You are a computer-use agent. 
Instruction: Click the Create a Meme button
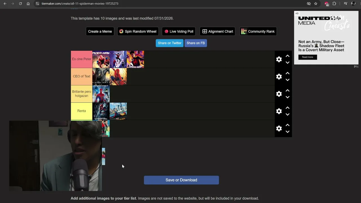100,31
